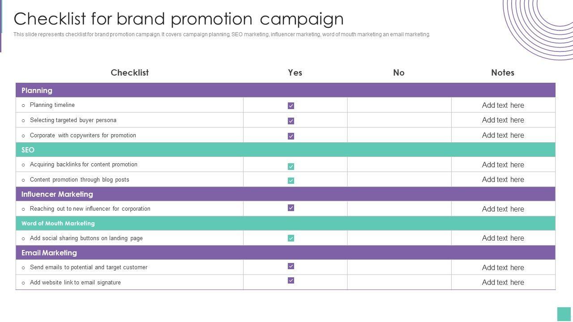
Task: Click Notes field for Planning timeline row
Action: (503, 106)
